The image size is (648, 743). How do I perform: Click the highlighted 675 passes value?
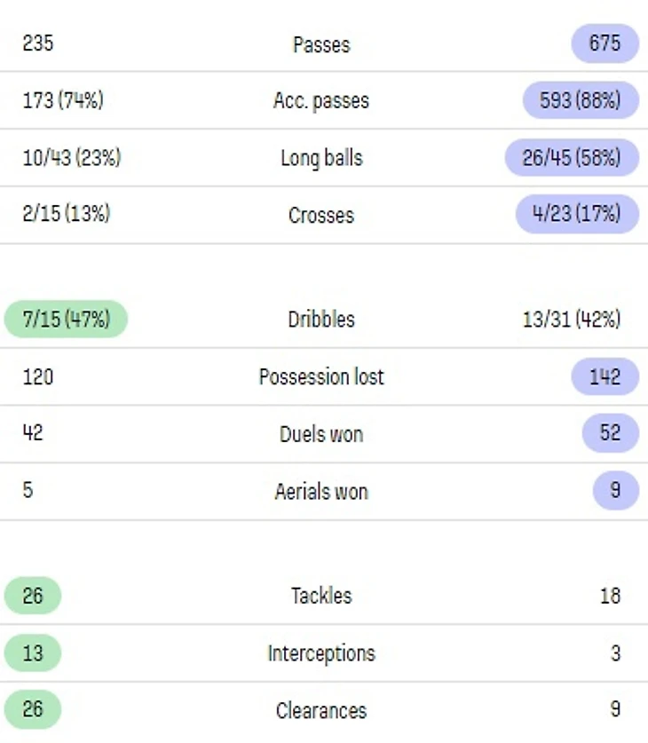click(x=605, y=43)
